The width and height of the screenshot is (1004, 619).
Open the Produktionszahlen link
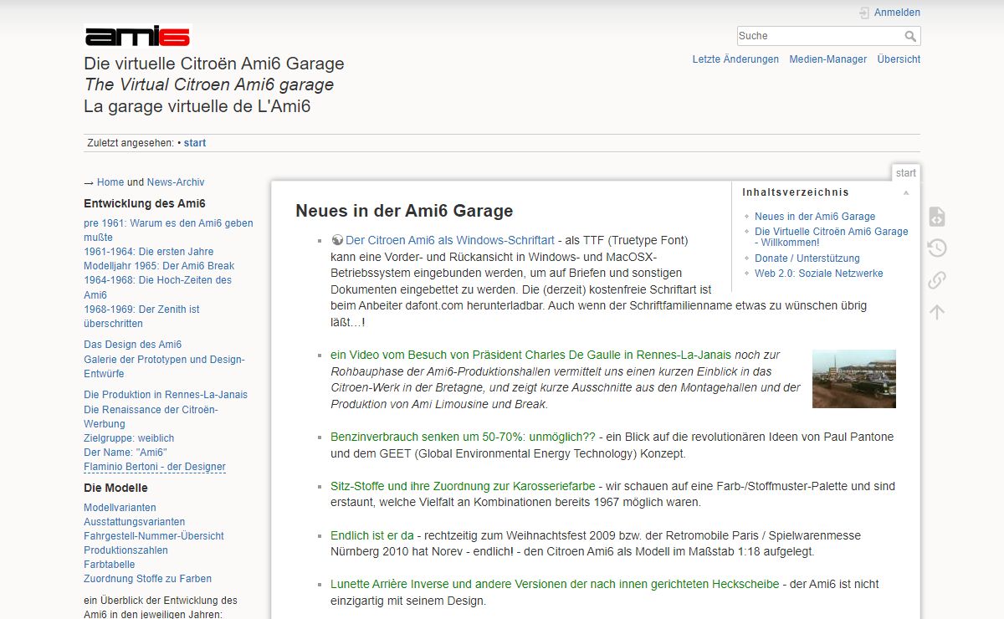(x=125, y=550)
